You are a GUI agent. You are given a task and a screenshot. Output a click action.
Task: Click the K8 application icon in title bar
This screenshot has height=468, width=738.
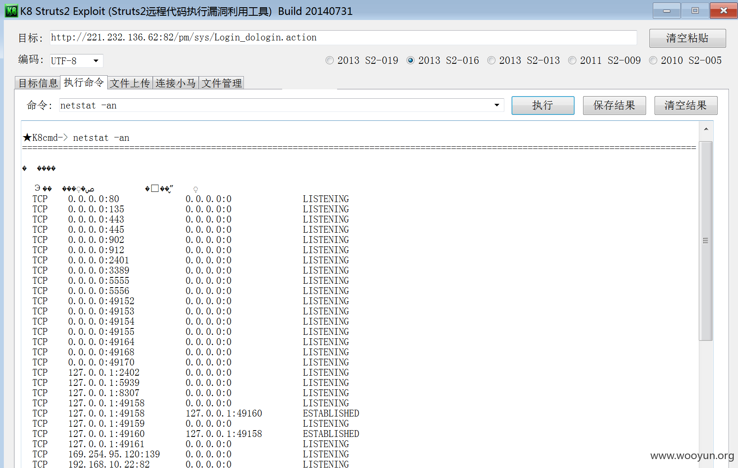[x=11, y=11]
